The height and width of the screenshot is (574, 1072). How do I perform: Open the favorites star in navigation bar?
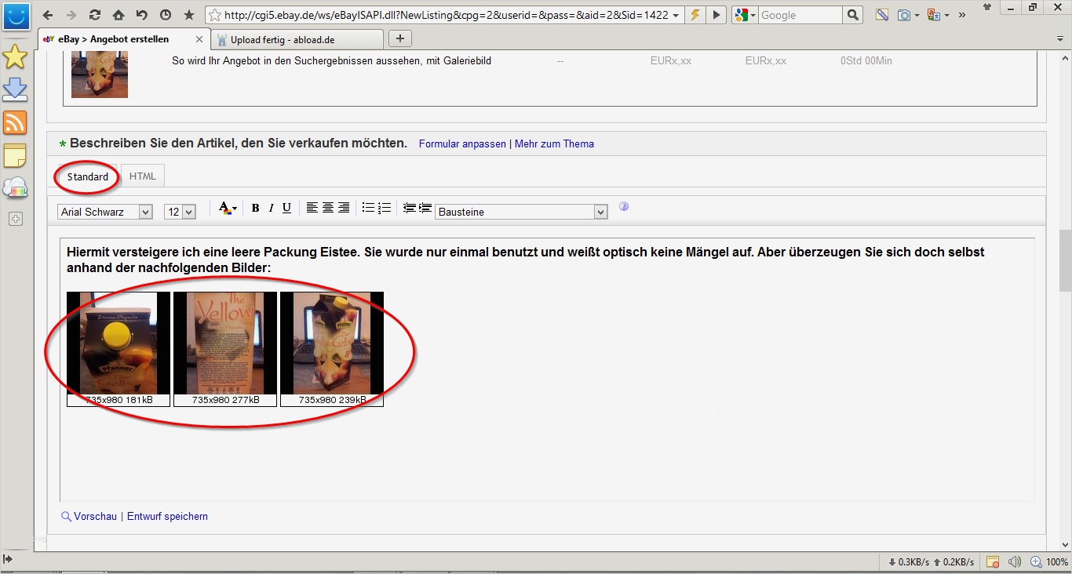click(x=189, y=15)
